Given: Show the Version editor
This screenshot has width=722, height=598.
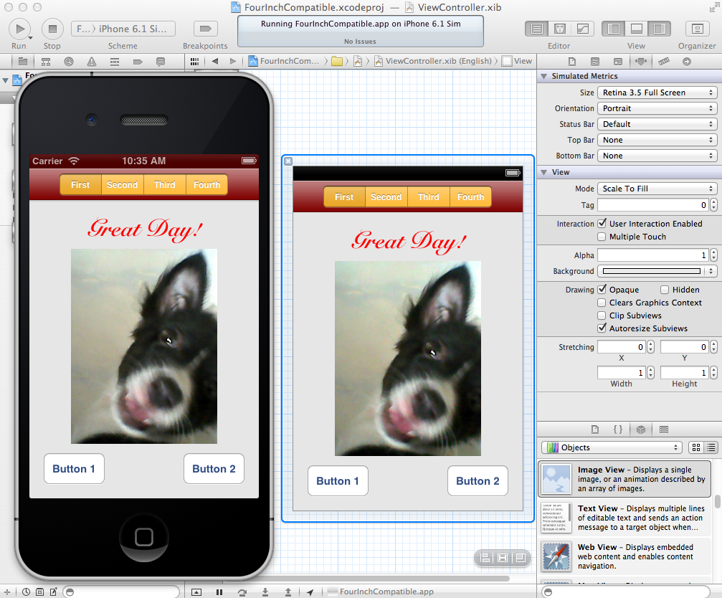Looking at the screenshot, I should coord(582,29).
